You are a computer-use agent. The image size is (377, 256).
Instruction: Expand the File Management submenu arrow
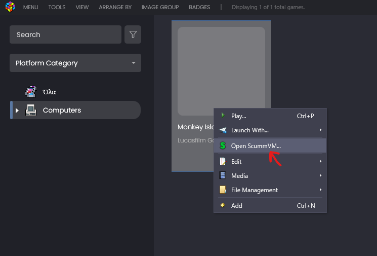pyautogui.click(x=320, y=190)
